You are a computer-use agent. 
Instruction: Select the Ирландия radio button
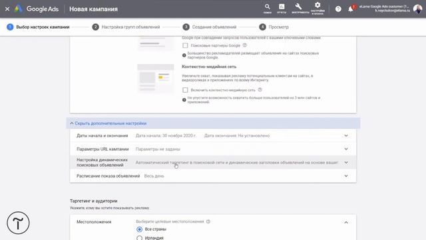[x=139, y=238]
